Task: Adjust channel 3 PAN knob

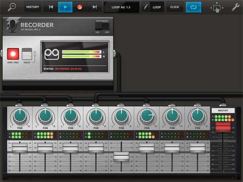Action: pyautogui.click(x=70, y=117)
